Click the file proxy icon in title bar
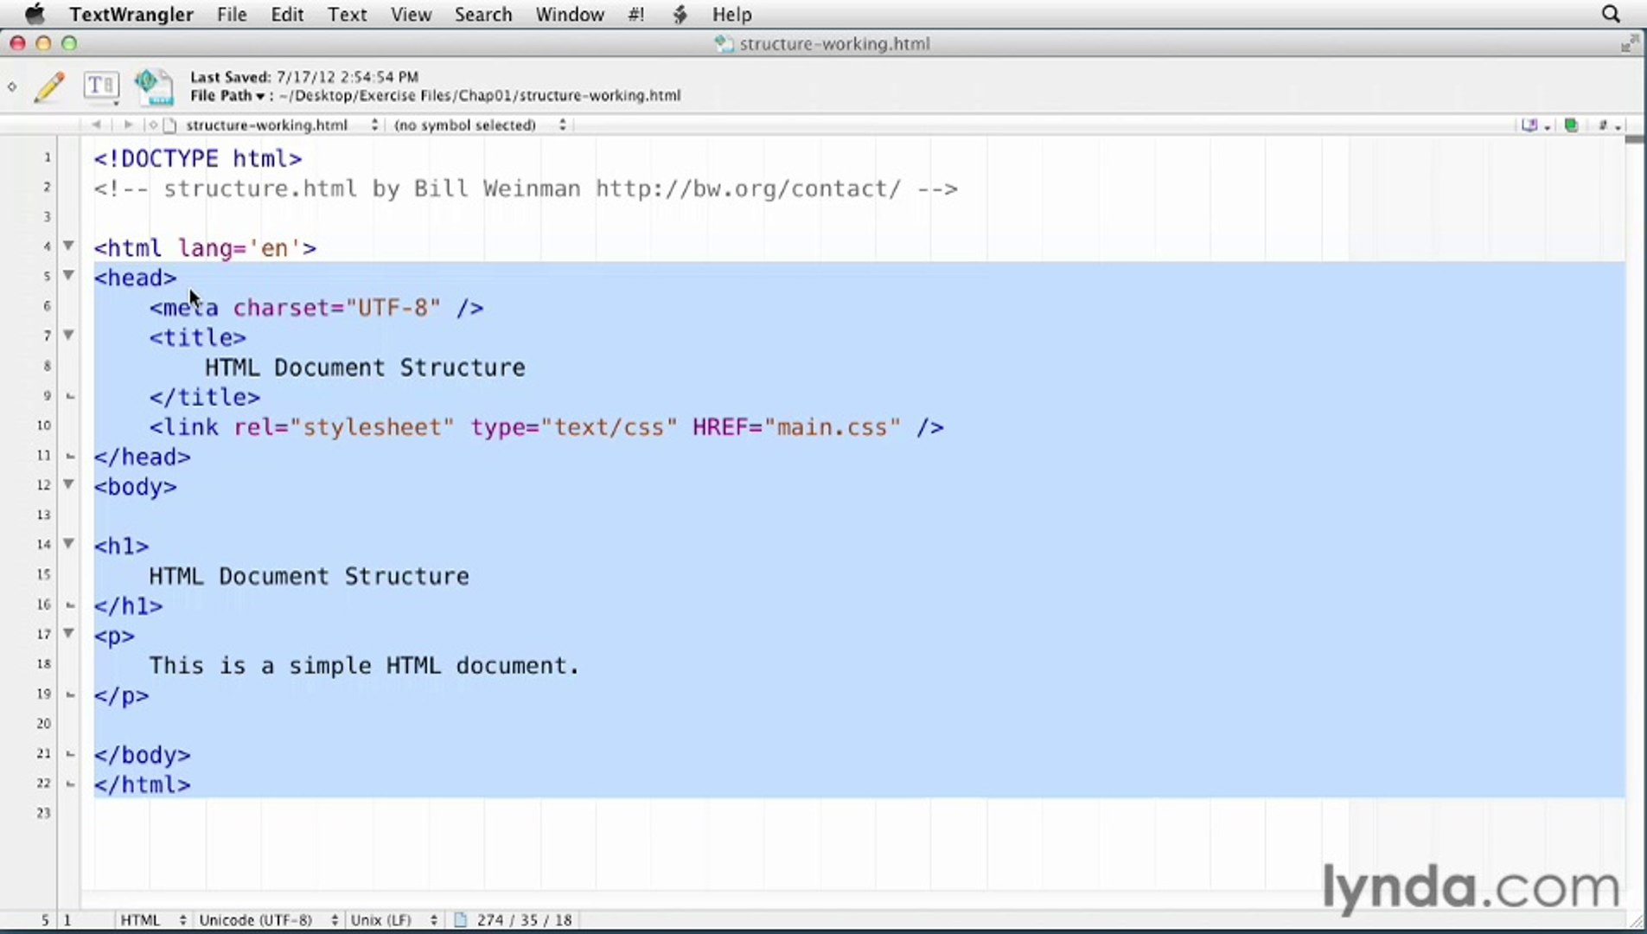Image resolution: width=1647 pixels, height=934 pixels. point(724,44)
